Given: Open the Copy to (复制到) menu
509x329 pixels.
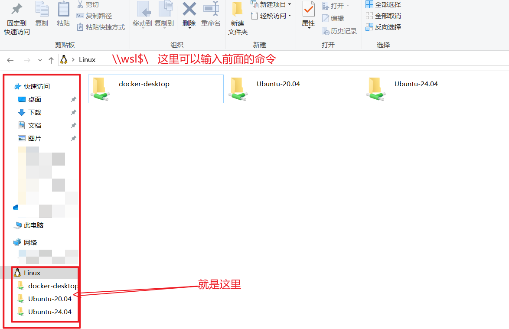Looking at the screenshot, I should coord(164,15).
